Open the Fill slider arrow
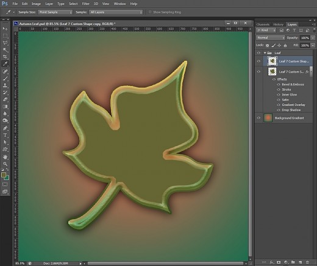Screen dimensions: 317x266 pyautogui.click(x=313, y=45)
